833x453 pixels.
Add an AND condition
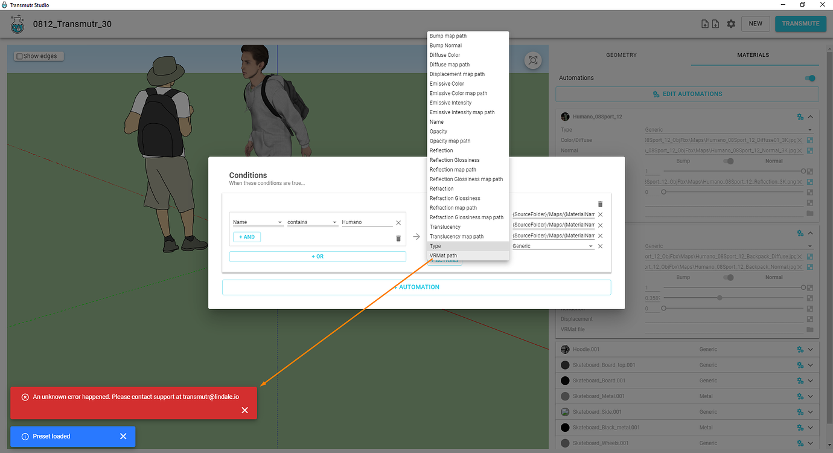point(247,237)
